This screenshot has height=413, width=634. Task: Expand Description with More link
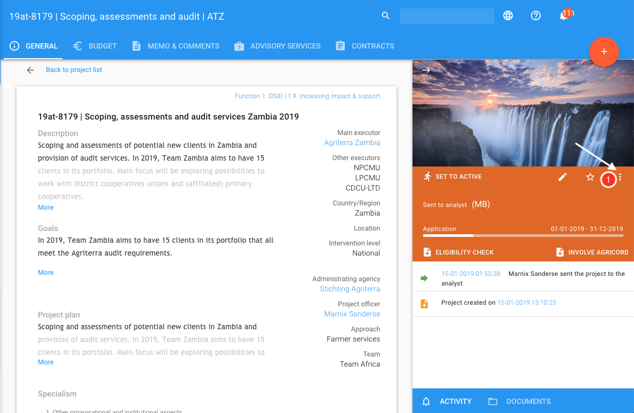point(46,208)
